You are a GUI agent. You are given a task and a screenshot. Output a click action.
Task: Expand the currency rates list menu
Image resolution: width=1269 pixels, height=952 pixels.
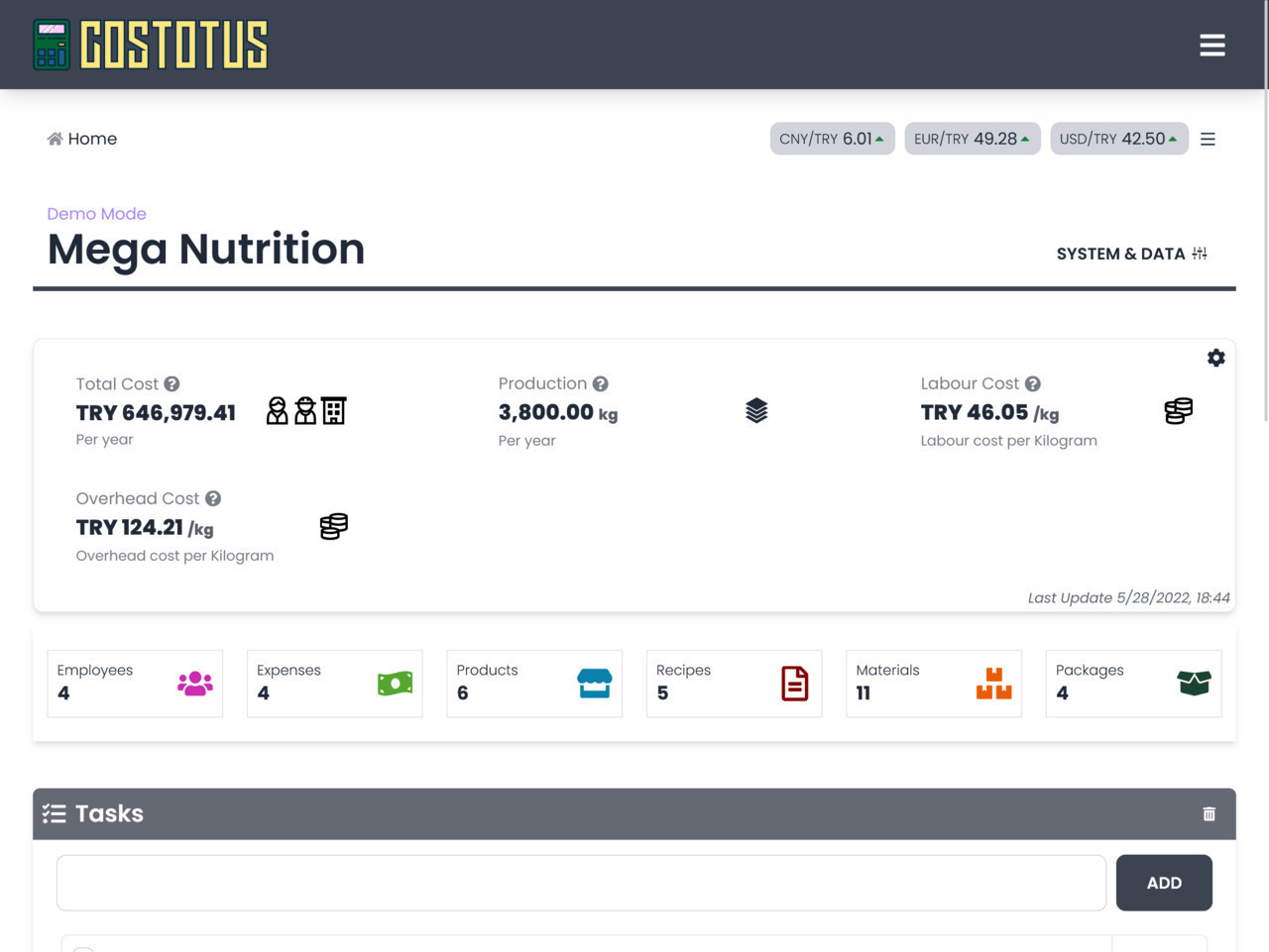click(1208, 140)
